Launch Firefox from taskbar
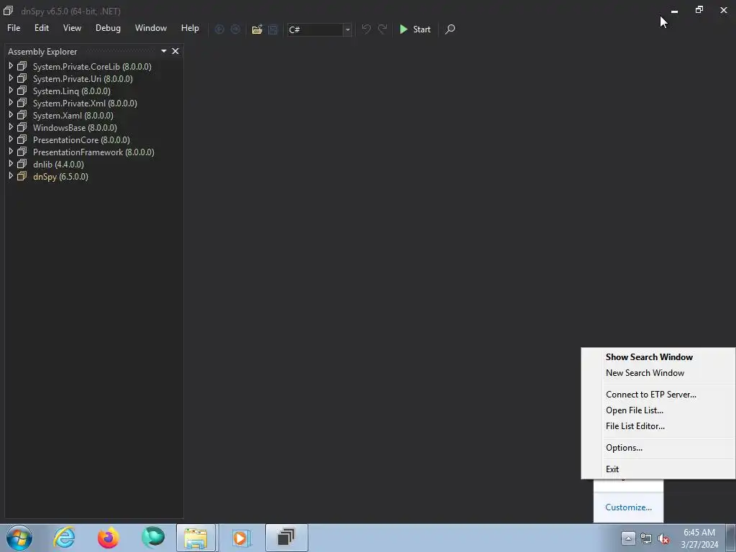 pos(108,538)
